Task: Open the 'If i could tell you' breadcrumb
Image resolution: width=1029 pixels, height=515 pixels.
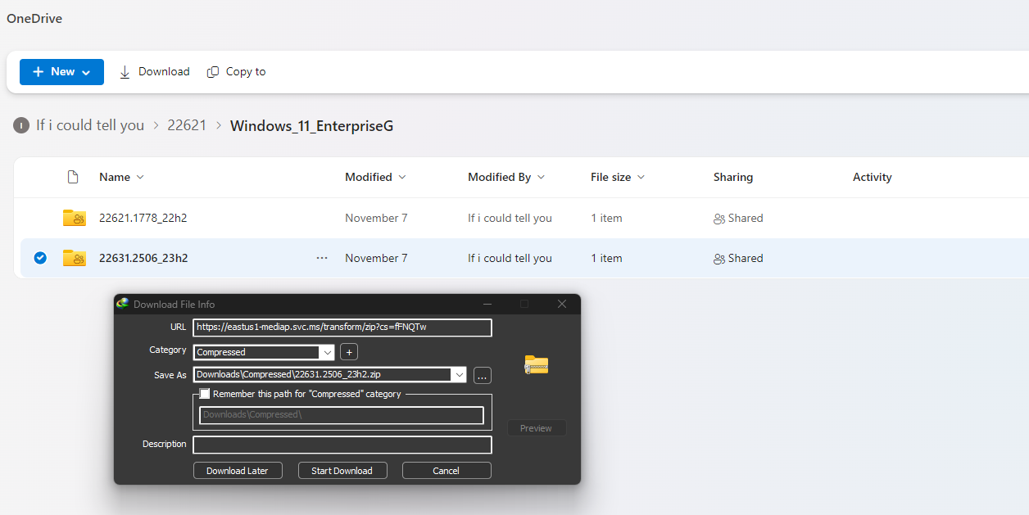Action: [90, 125]
